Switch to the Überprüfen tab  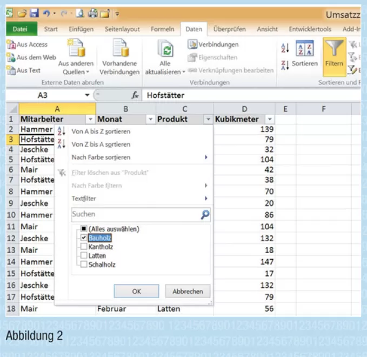tap(229, 29)
